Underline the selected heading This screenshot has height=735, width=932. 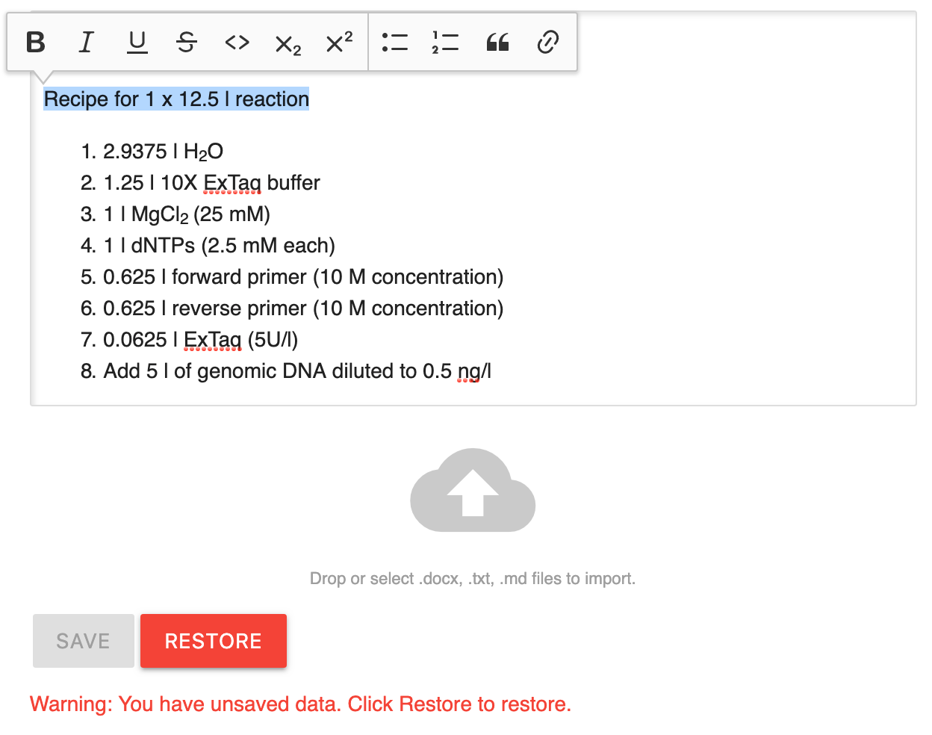(x=136, y=43)
